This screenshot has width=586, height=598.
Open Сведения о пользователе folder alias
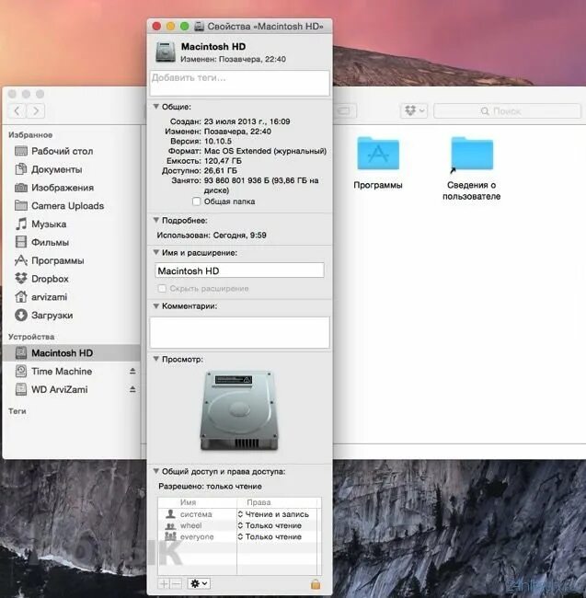click(x=472, y=154)
